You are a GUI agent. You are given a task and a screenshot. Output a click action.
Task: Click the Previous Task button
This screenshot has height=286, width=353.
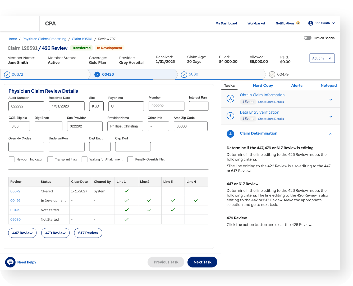(x=166, y=262)
